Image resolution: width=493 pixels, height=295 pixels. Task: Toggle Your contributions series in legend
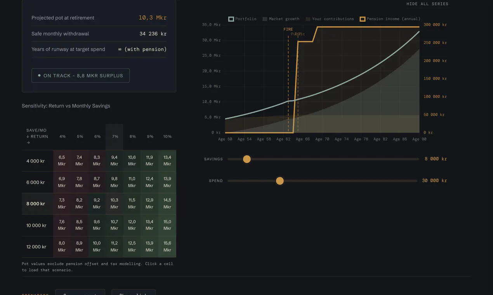(330, 19)
